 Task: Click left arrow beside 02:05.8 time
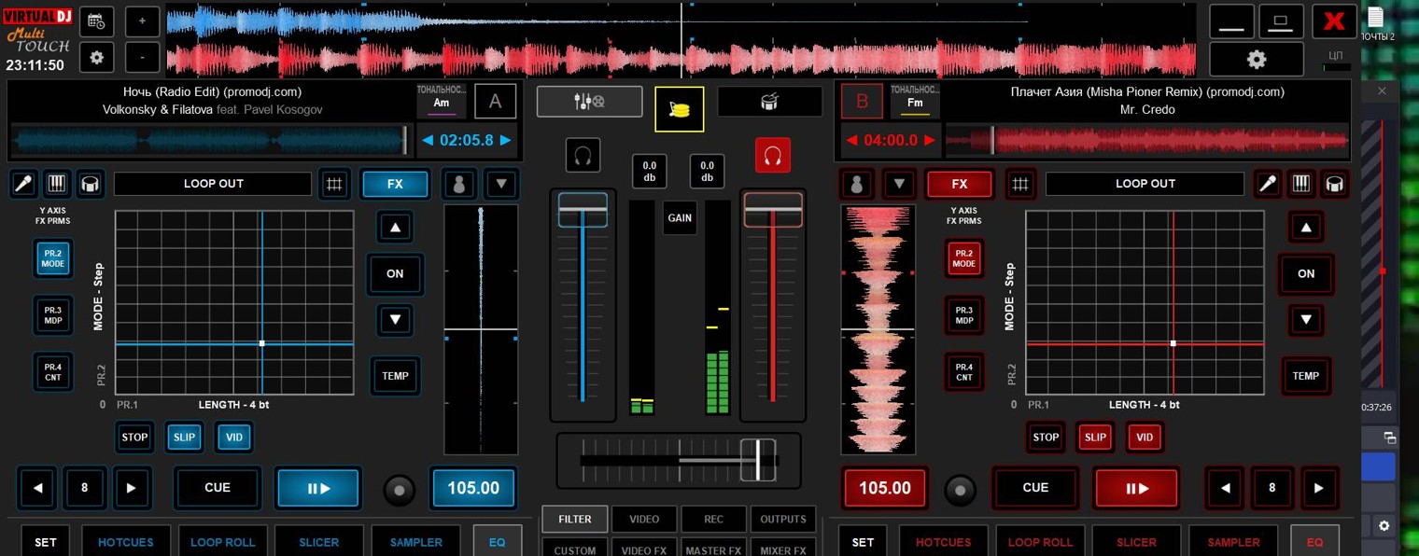click(428, 141)
